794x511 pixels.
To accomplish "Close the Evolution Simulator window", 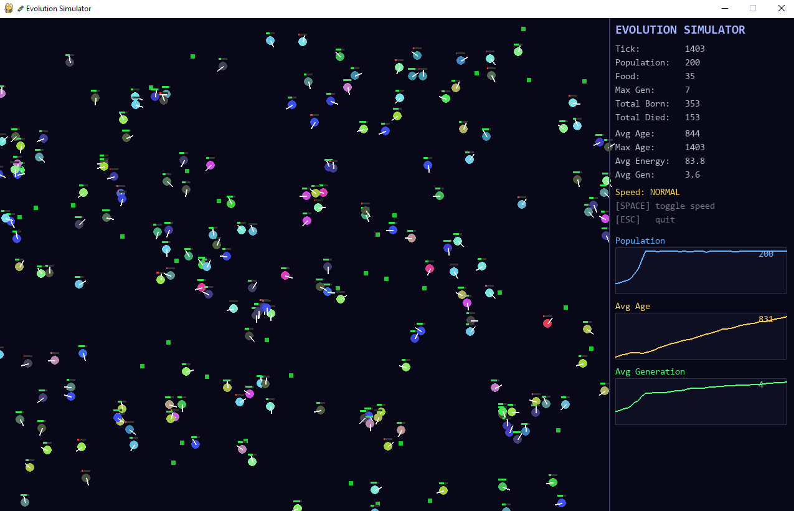I will (x=781, y=9).
